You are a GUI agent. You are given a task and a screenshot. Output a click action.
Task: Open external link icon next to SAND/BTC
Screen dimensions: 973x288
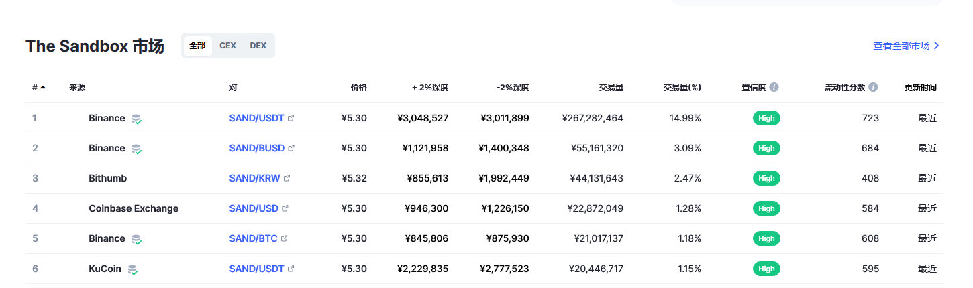click(284, 238)
